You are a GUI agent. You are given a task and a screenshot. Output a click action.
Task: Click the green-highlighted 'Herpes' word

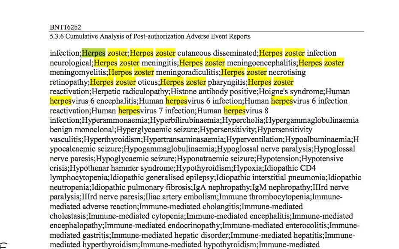tap(94, 53)
